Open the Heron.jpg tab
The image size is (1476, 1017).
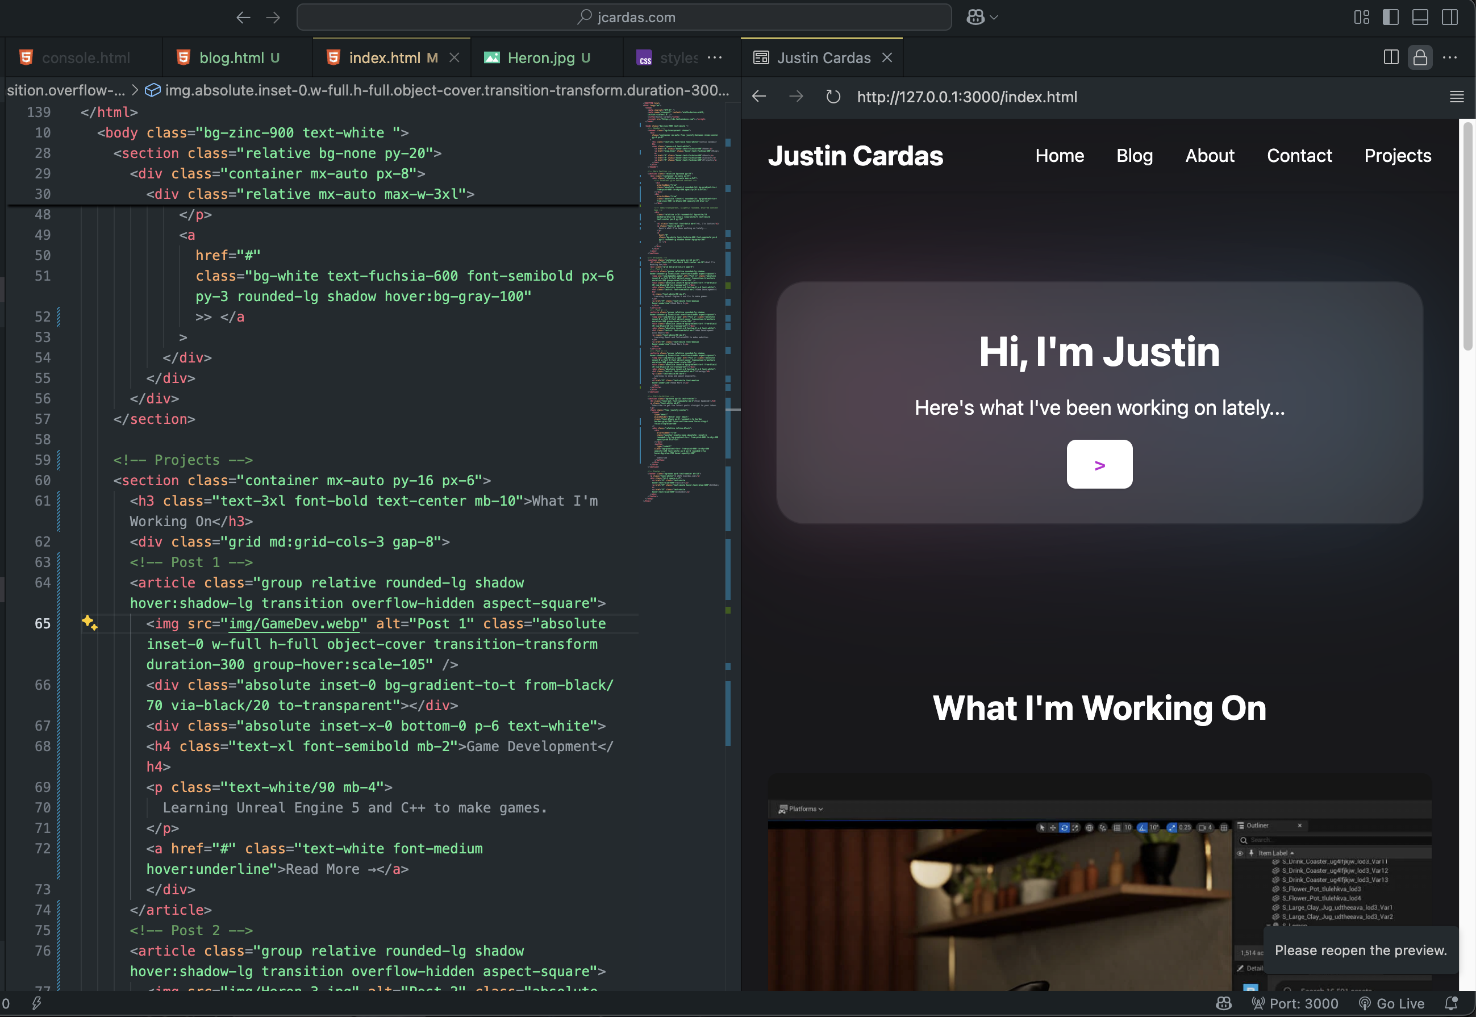coord(541,58)
